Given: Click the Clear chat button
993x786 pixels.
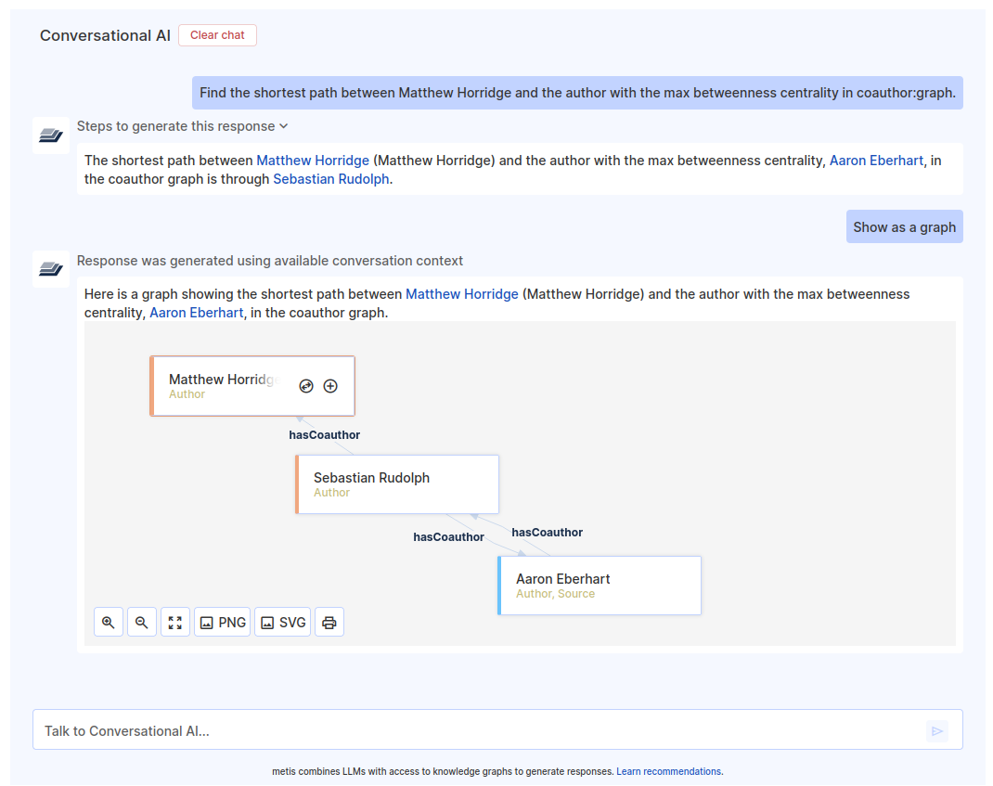Looking at the screenshot, I should click(217, 34).
